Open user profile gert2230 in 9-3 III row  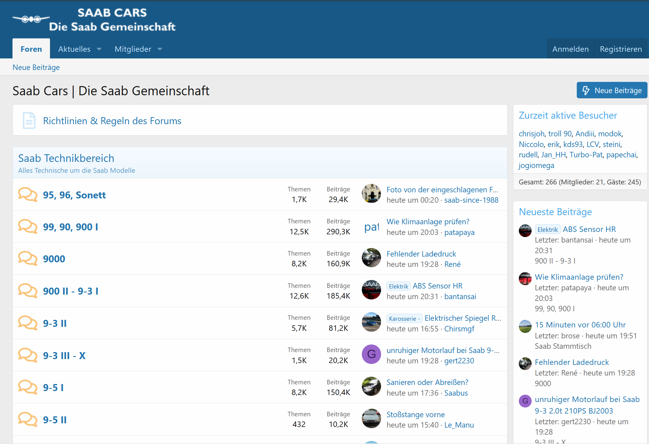coord(459,361)
